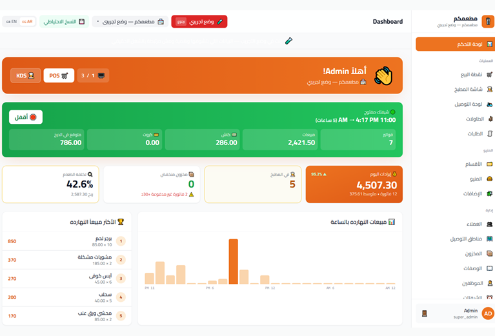The image size is (495, 336).
Task: Click the tallest dark-orange bar in the hourly chart
Action: 233,262
